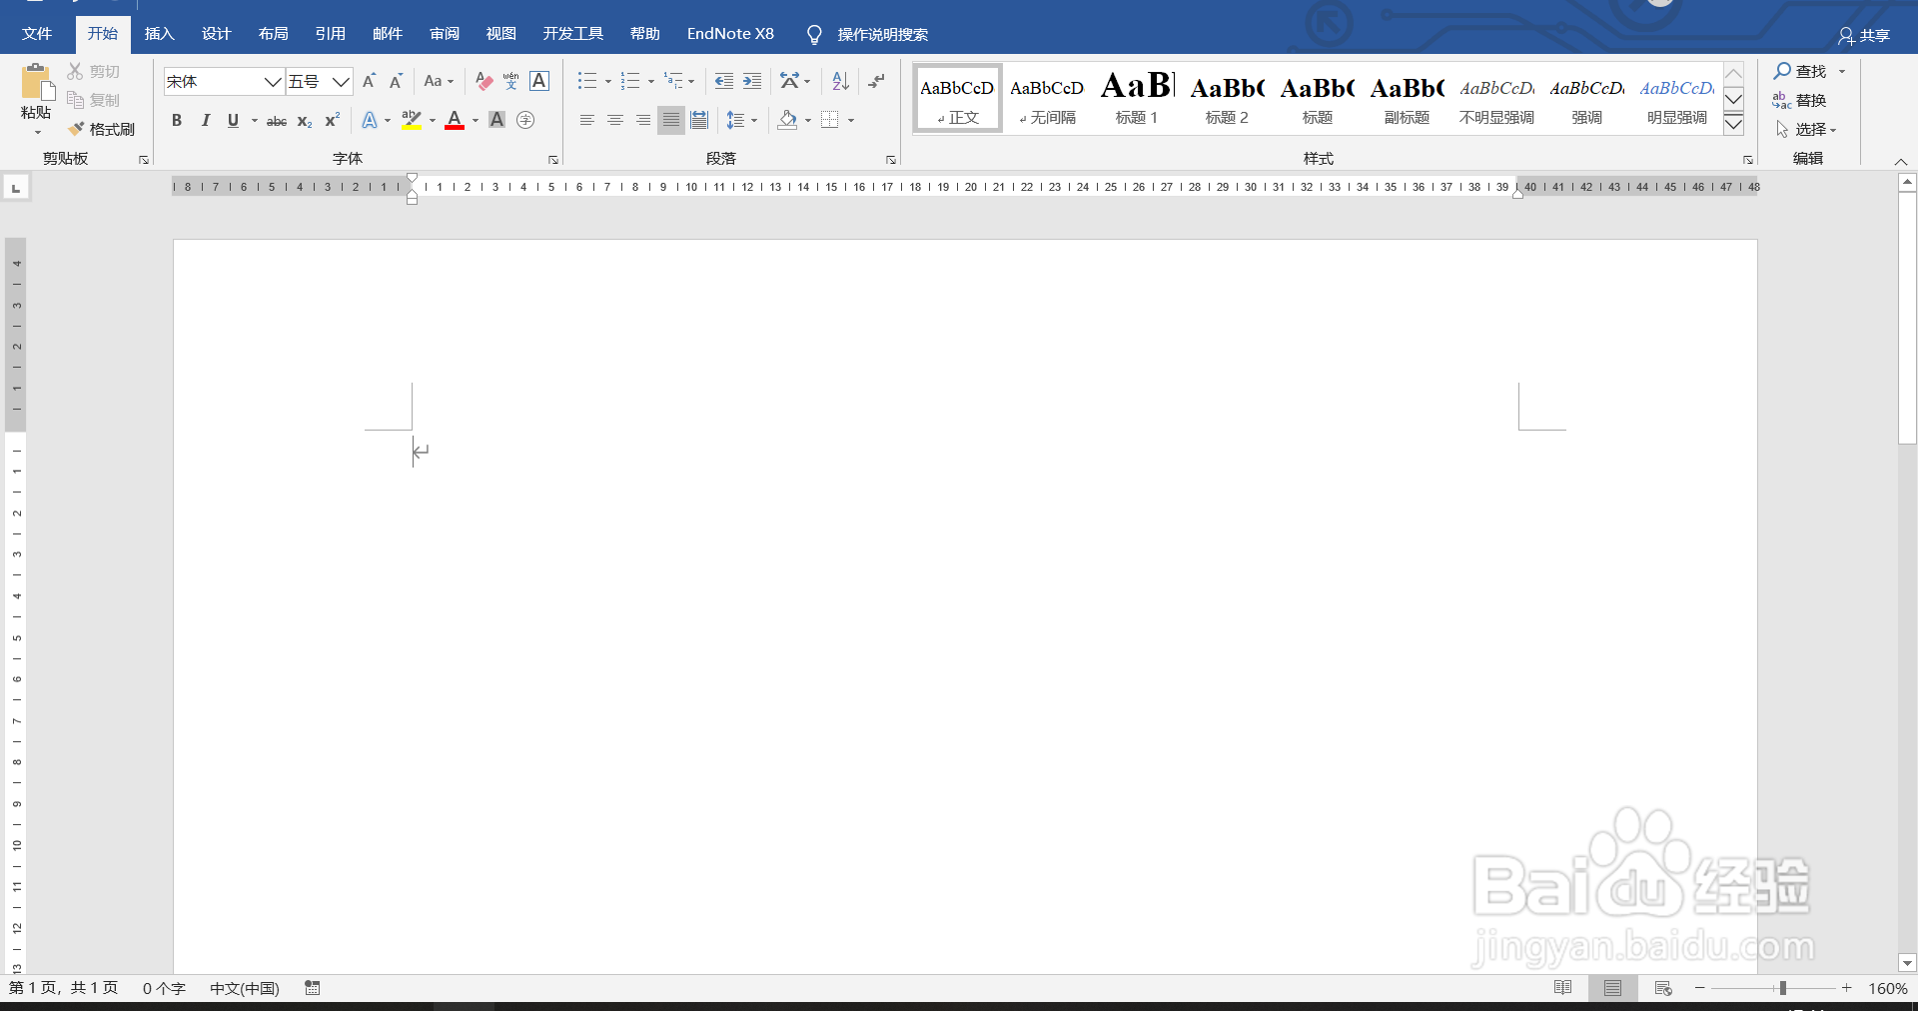This screenshot has height=1011, width=1918.
Task: Apply the 副标题 (Subtitle) style
Action: [1407, 98]
